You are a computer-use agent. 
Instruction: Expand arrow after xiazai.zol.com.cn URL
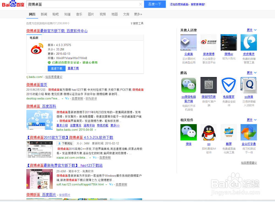[x=90, y=158]
